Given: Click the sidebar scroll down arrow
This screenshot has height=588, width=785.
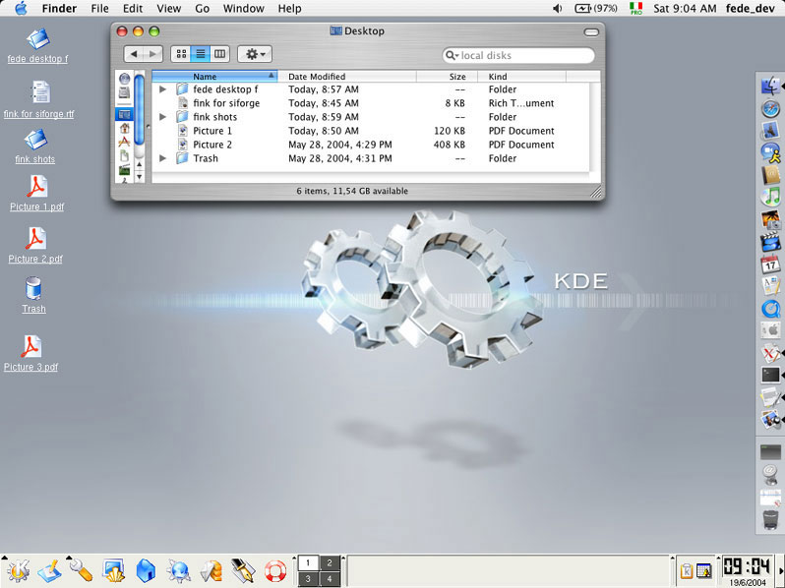Looking at the screenshot, I should pos(140,176).
